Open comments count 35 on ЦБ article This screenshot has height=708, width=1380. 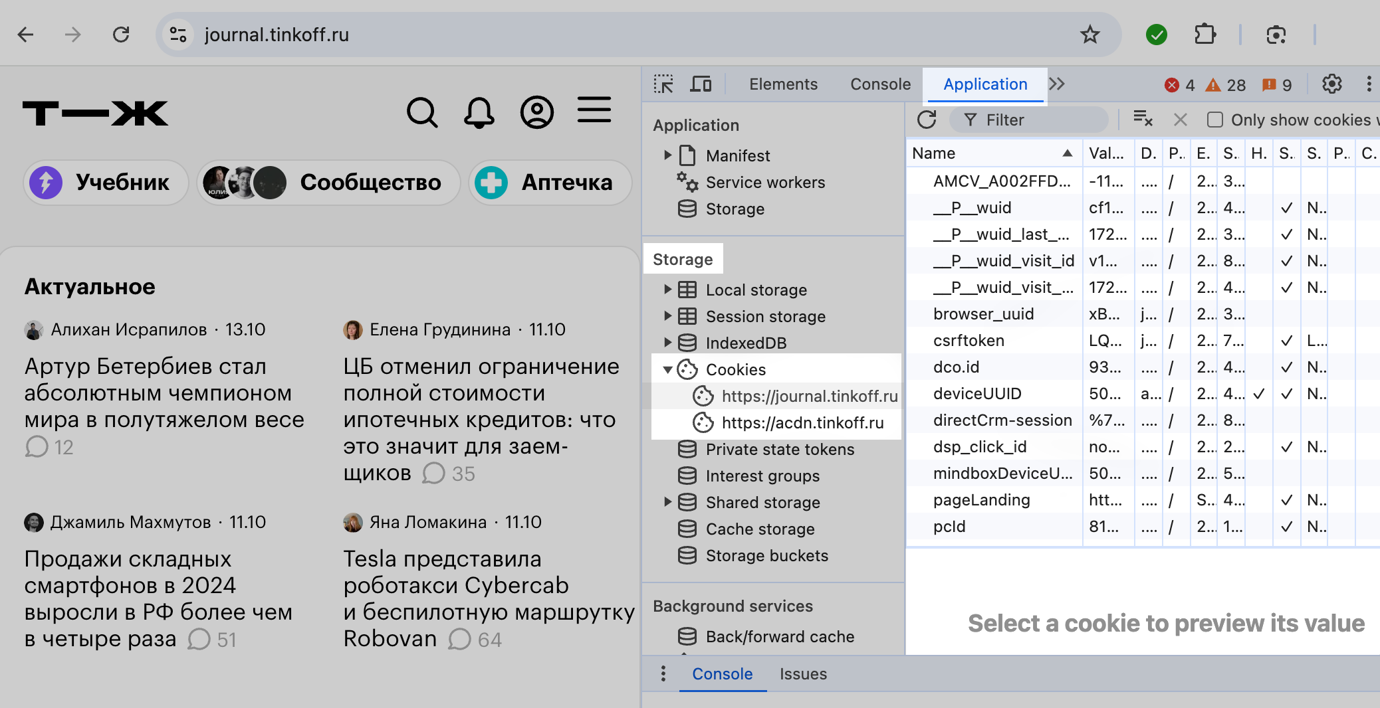tap(449, 474)
